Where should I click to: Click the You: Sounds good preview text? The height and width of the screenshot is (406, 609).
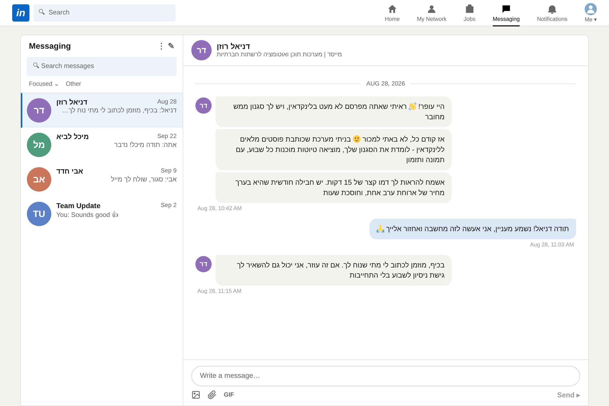point(87,215)
